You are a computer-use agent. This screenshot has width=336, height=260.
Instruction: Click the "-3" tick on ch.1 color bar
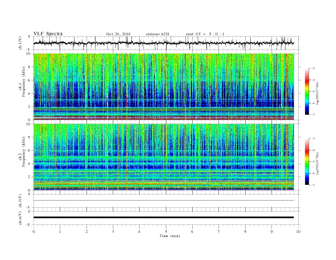click(313, 68)
